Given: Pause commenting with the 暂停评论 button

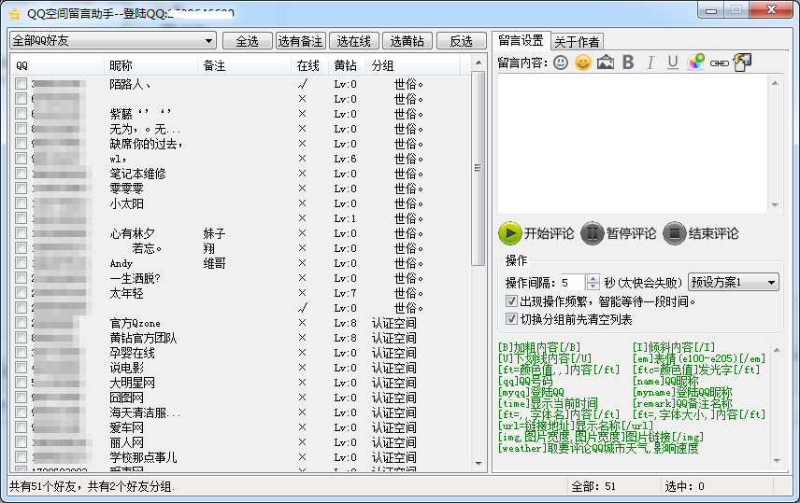Looking at the screenshot, I should [x=592, y=233].
